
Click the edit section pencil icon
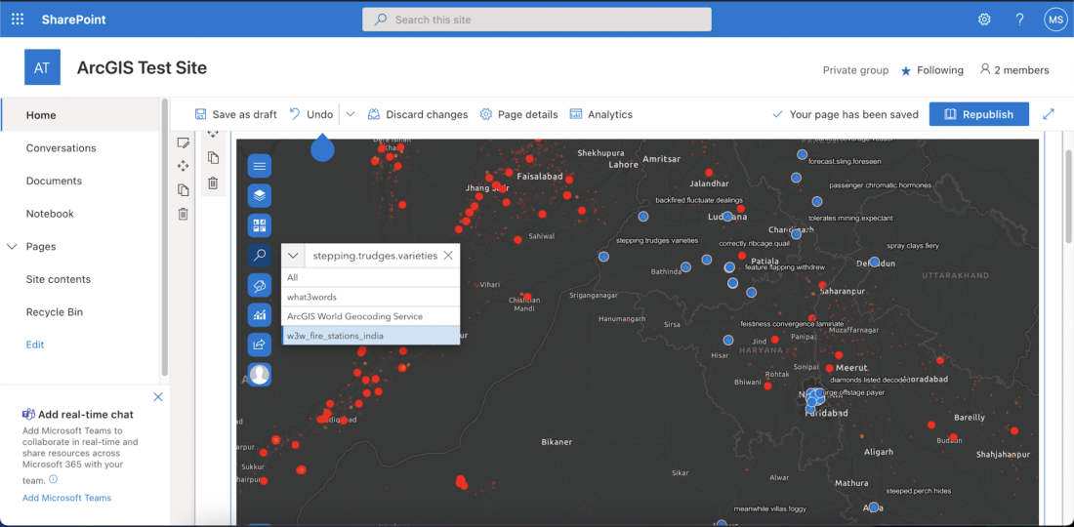coord(183,142)
